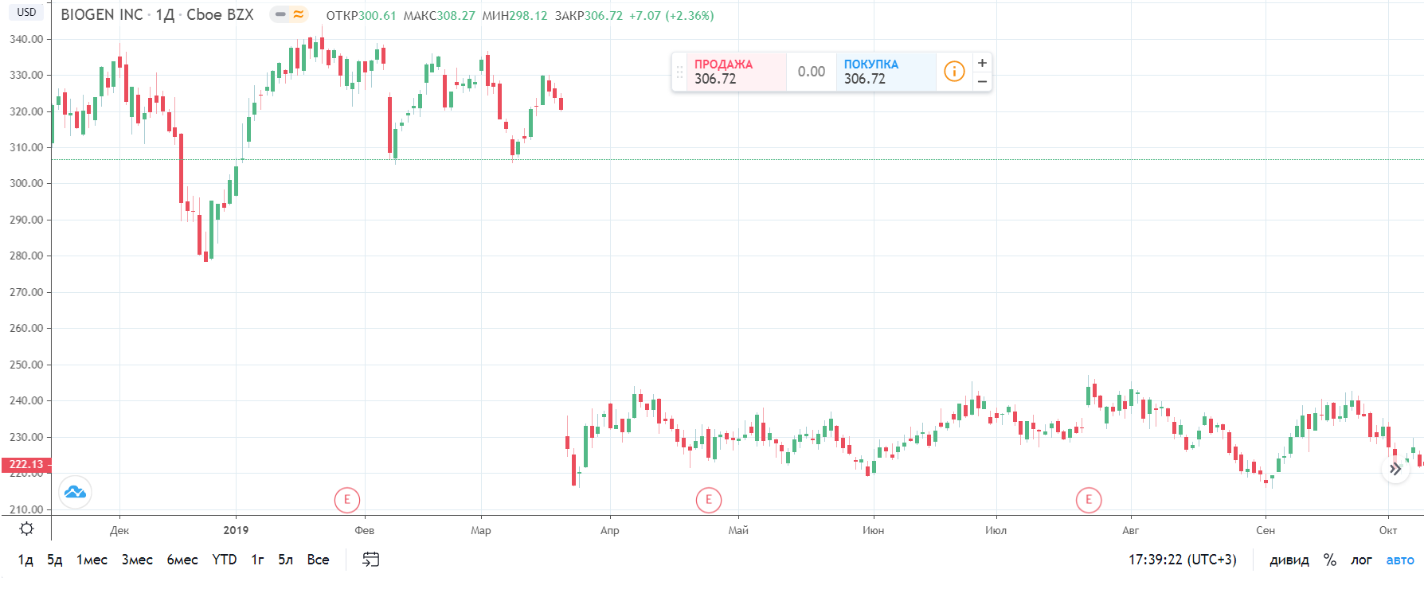Open timezone menu at 17:39:22 (UTC+3)
1424x597 pixels.
1183,560
